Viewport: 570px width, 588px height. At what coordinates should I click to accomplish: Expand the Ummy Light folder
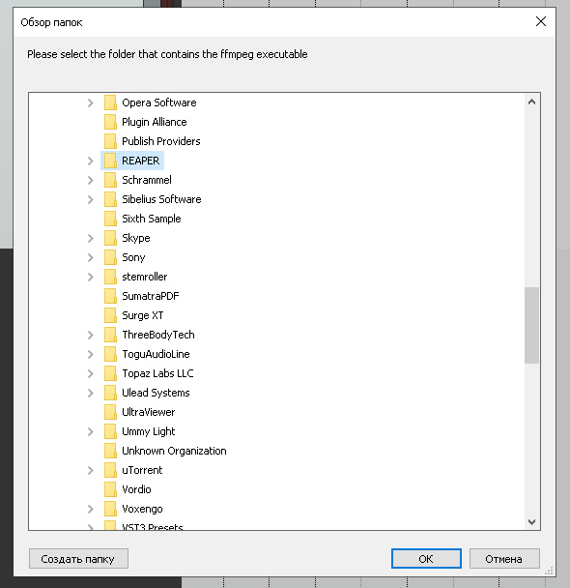point(90,431)
